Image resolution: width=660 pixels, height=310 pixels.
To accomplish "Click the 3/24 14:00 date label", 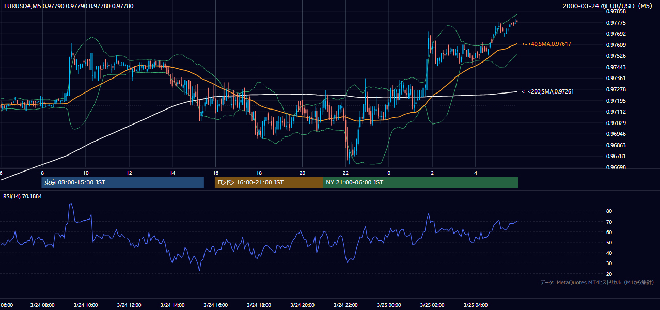I will coord(172,305).
